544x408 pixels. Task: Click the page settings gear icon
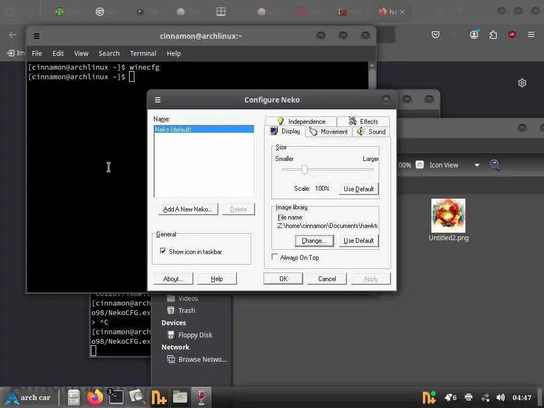tap(522, 83)
